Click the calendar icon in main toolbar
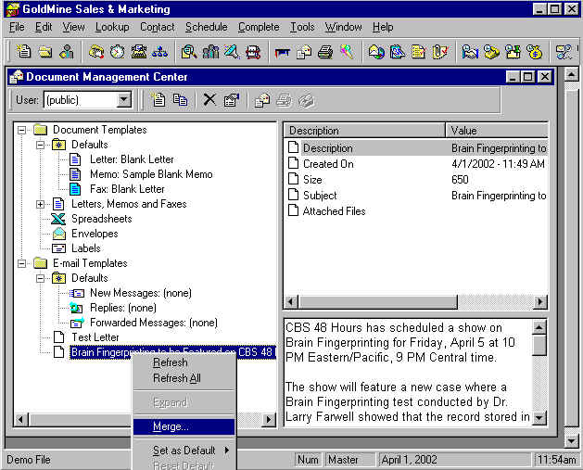The height and width of the screenshot is (470, 583). coord(398,52)
